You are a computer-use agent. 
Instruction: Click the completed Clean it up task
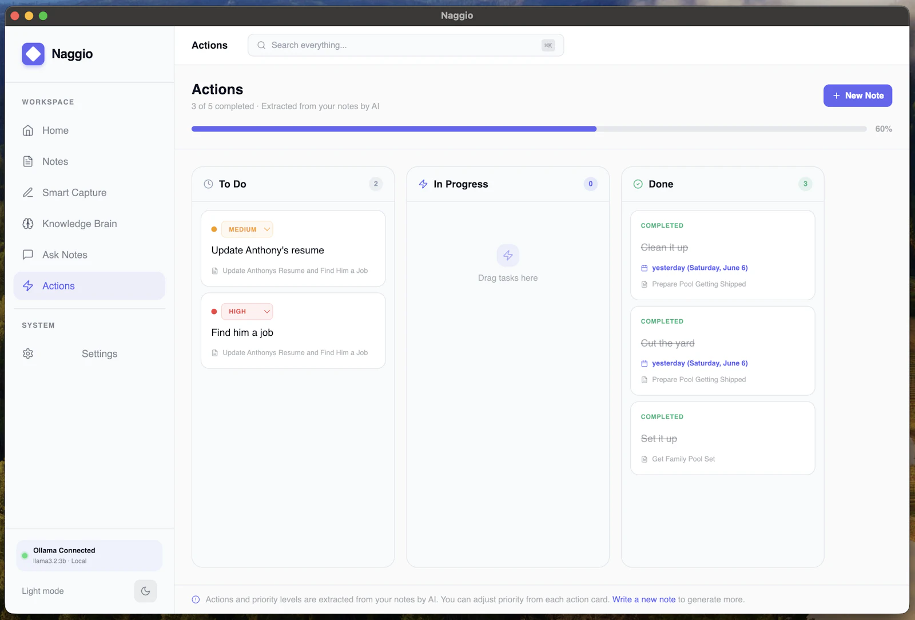point(722,255)
